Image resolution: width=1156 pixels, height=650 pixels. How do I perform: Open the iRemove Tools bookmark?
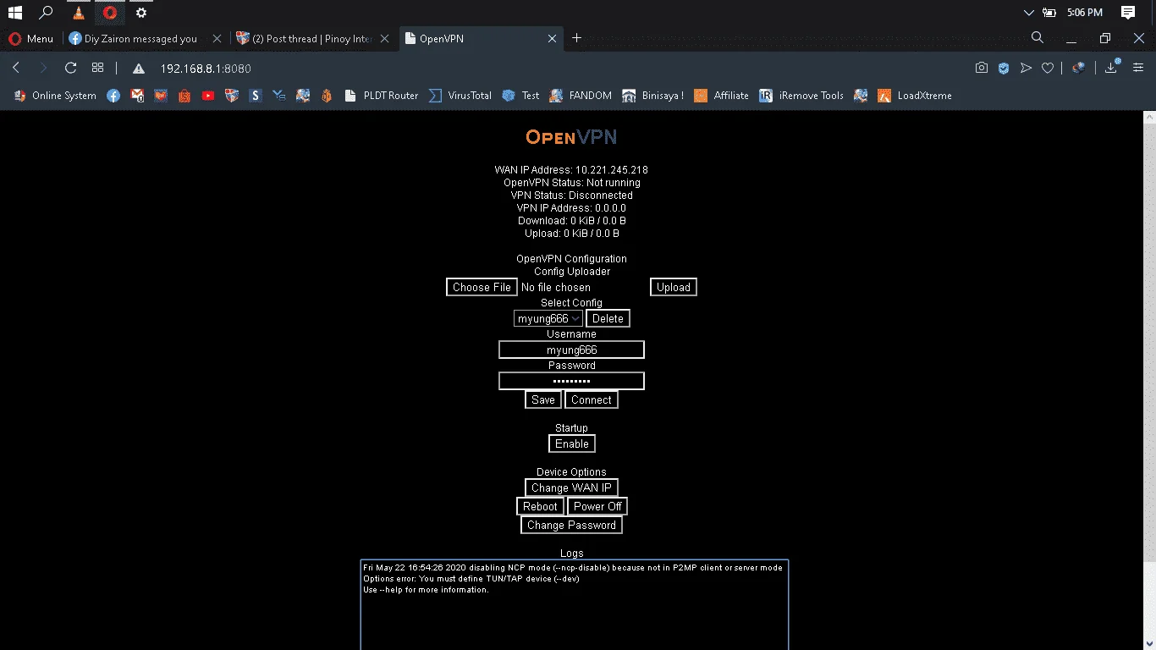tap(801, 96)
